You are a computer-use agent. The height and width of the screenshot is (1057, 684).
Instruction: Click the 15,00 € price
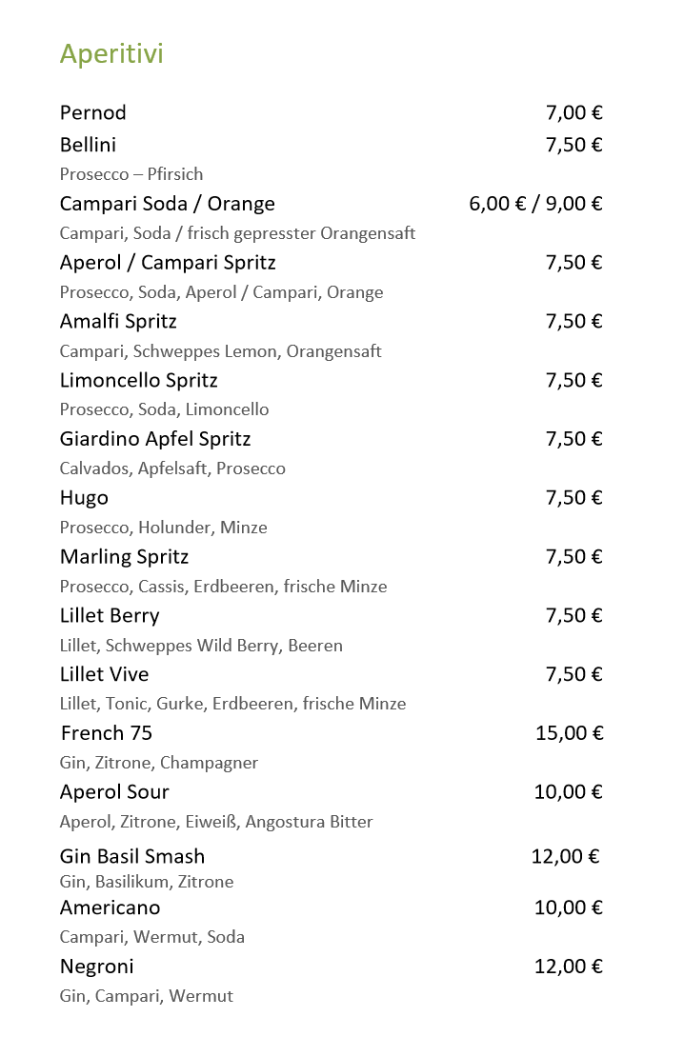[x=569, y=733]
